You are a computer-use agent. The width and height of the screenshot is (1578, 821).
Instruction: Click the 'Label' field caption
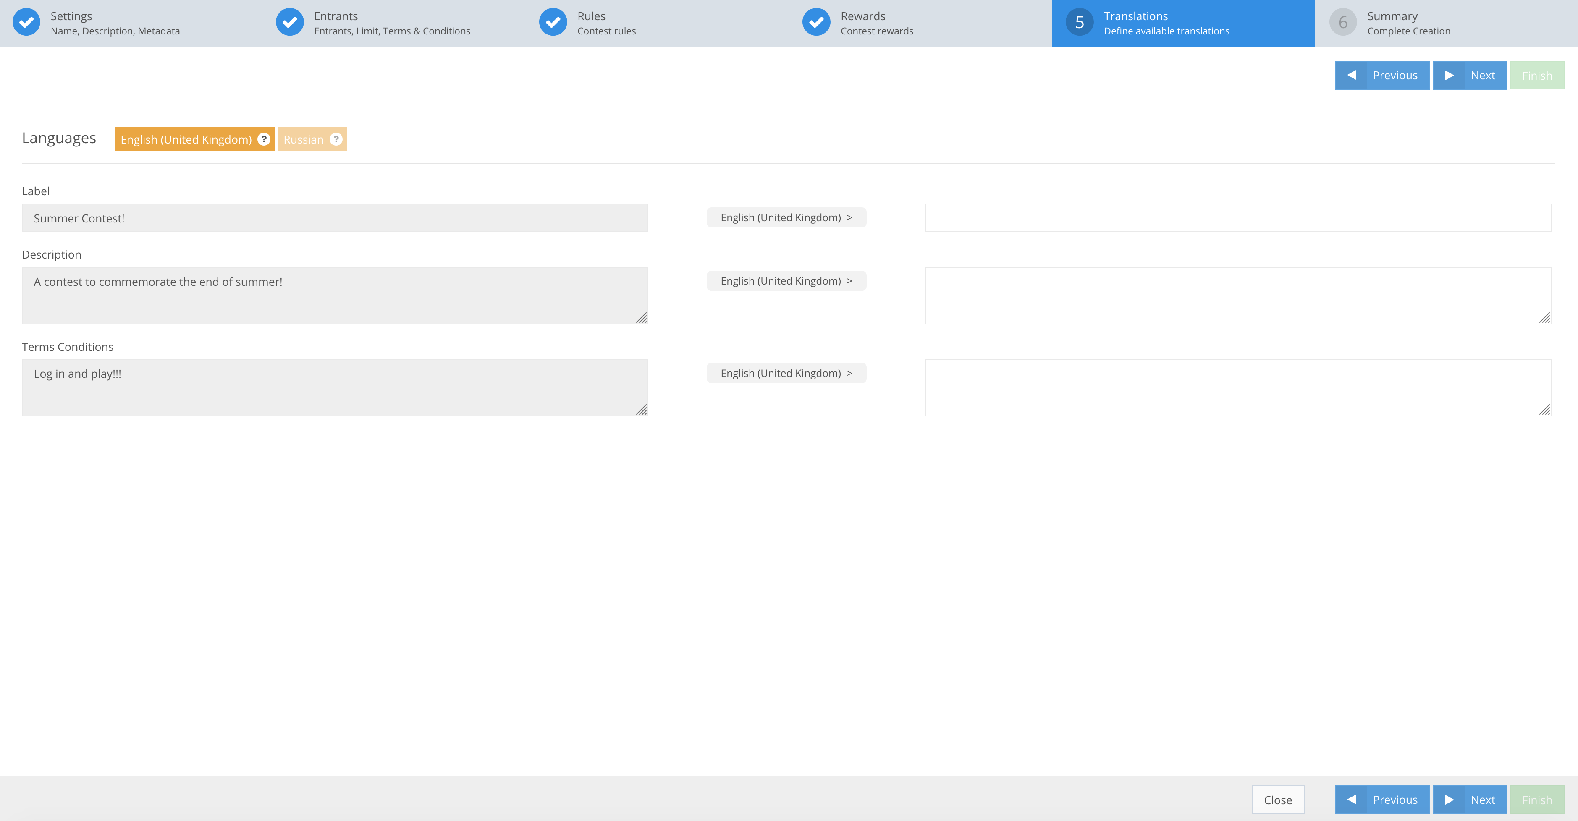pos(36,191)
